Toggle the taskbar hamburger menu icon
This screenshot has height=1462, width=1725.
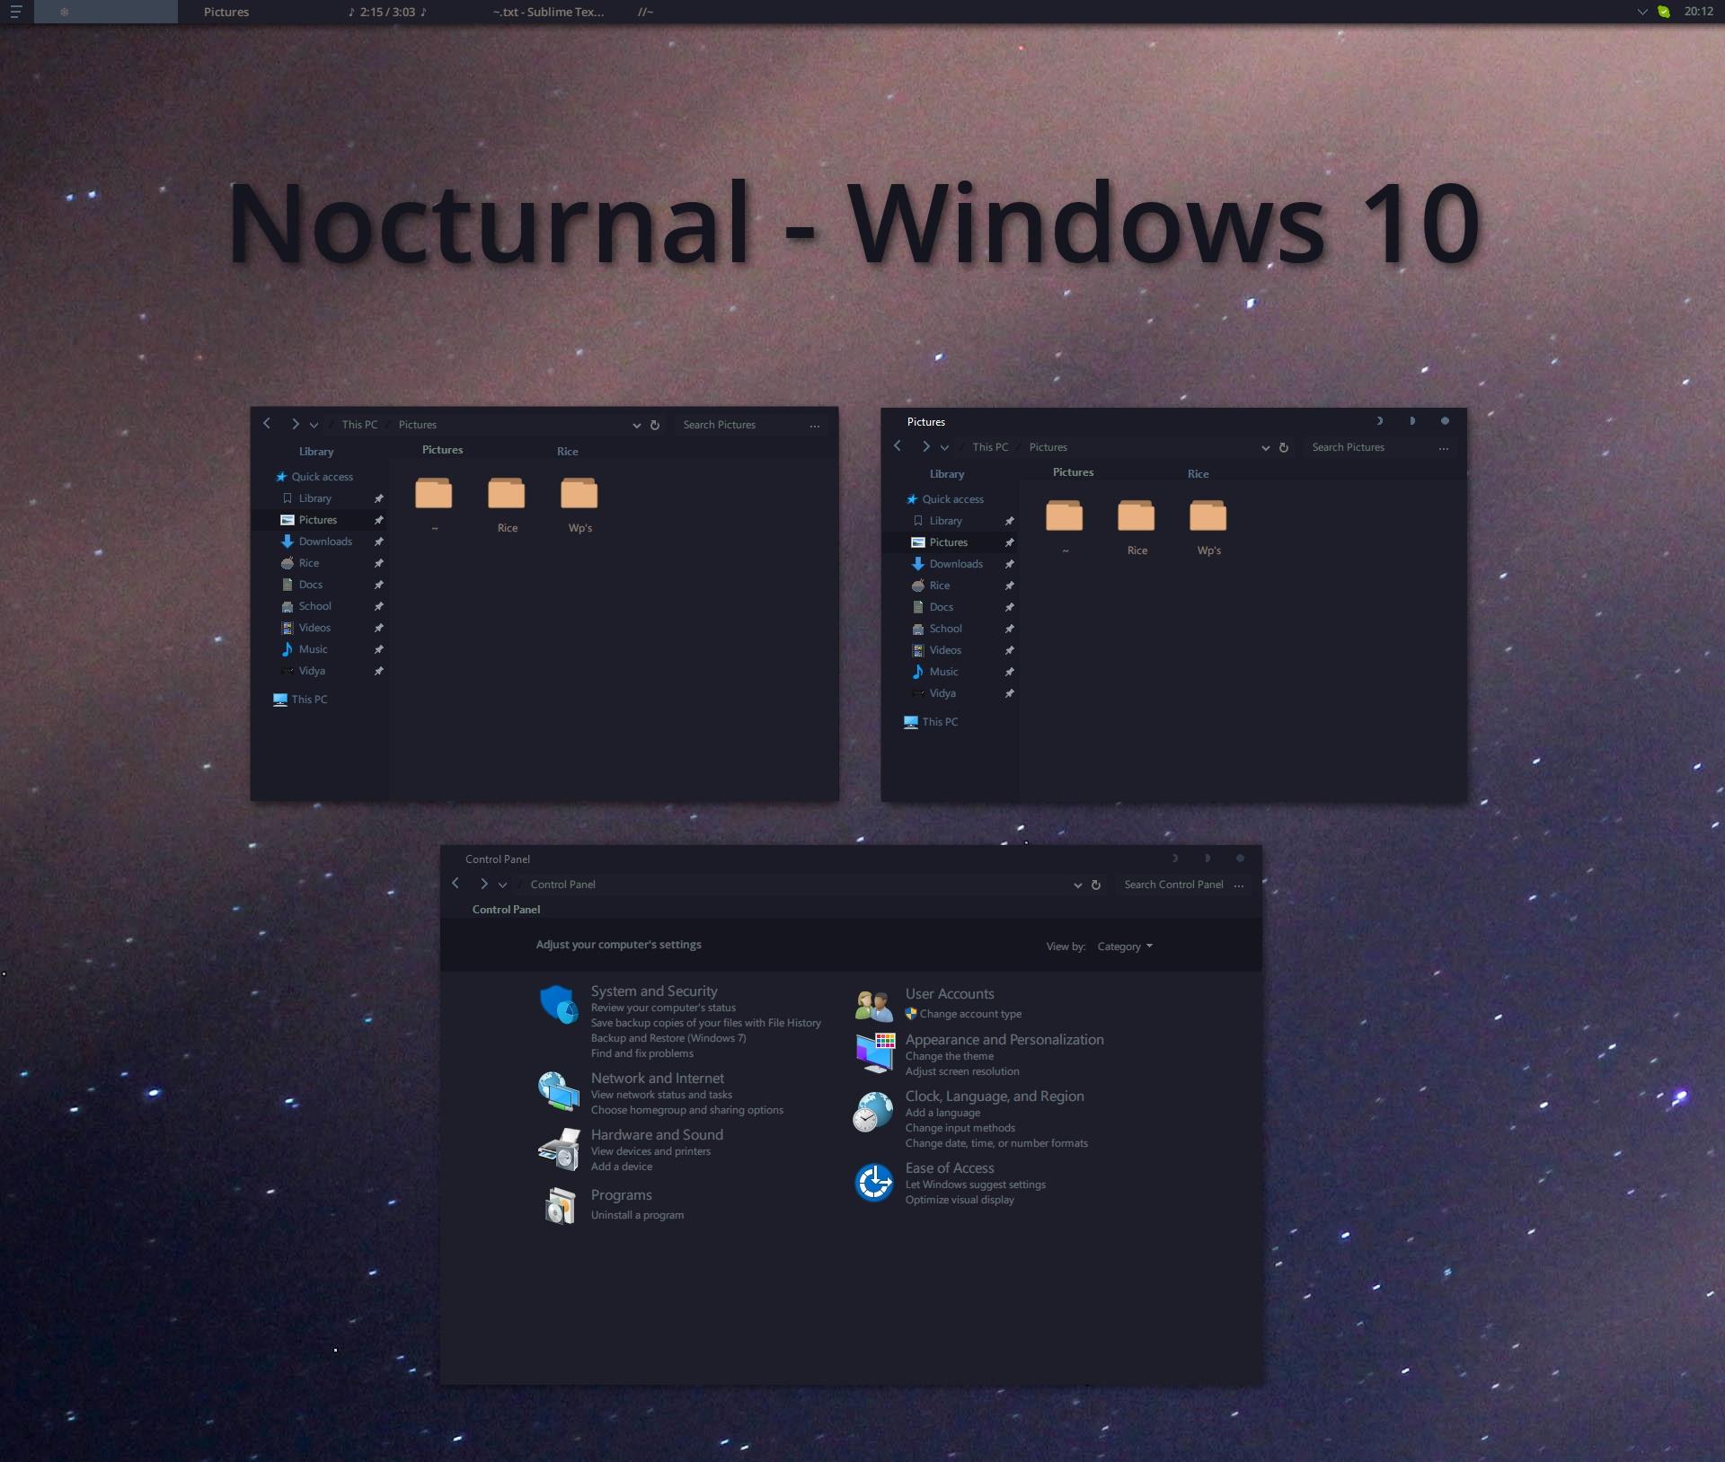(16, 10)
